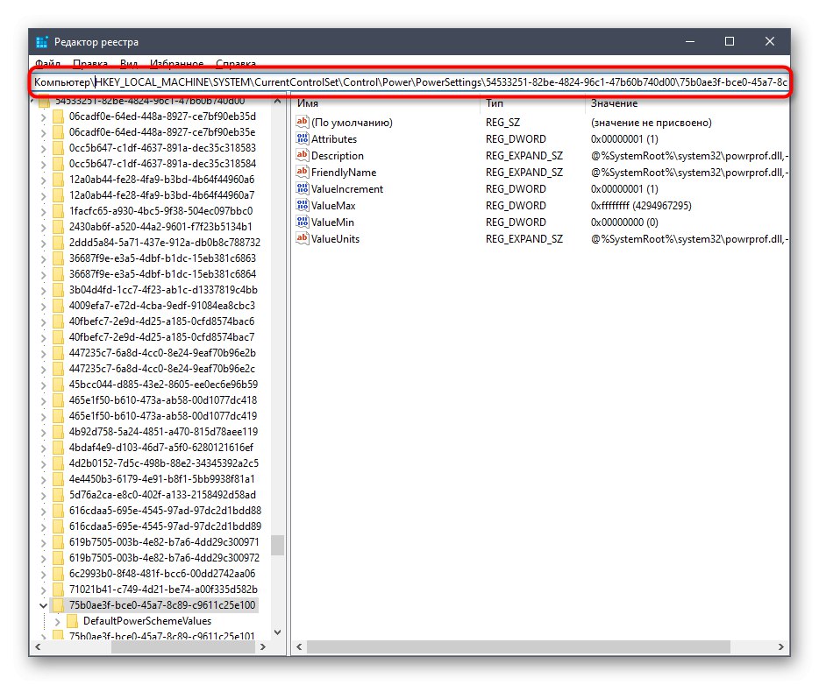Select key 12a0ab44-fe28-4fa9-b3bd-4b64f44960a7
819x685 pixels.
pyautogui.click(x=162, y=195)
